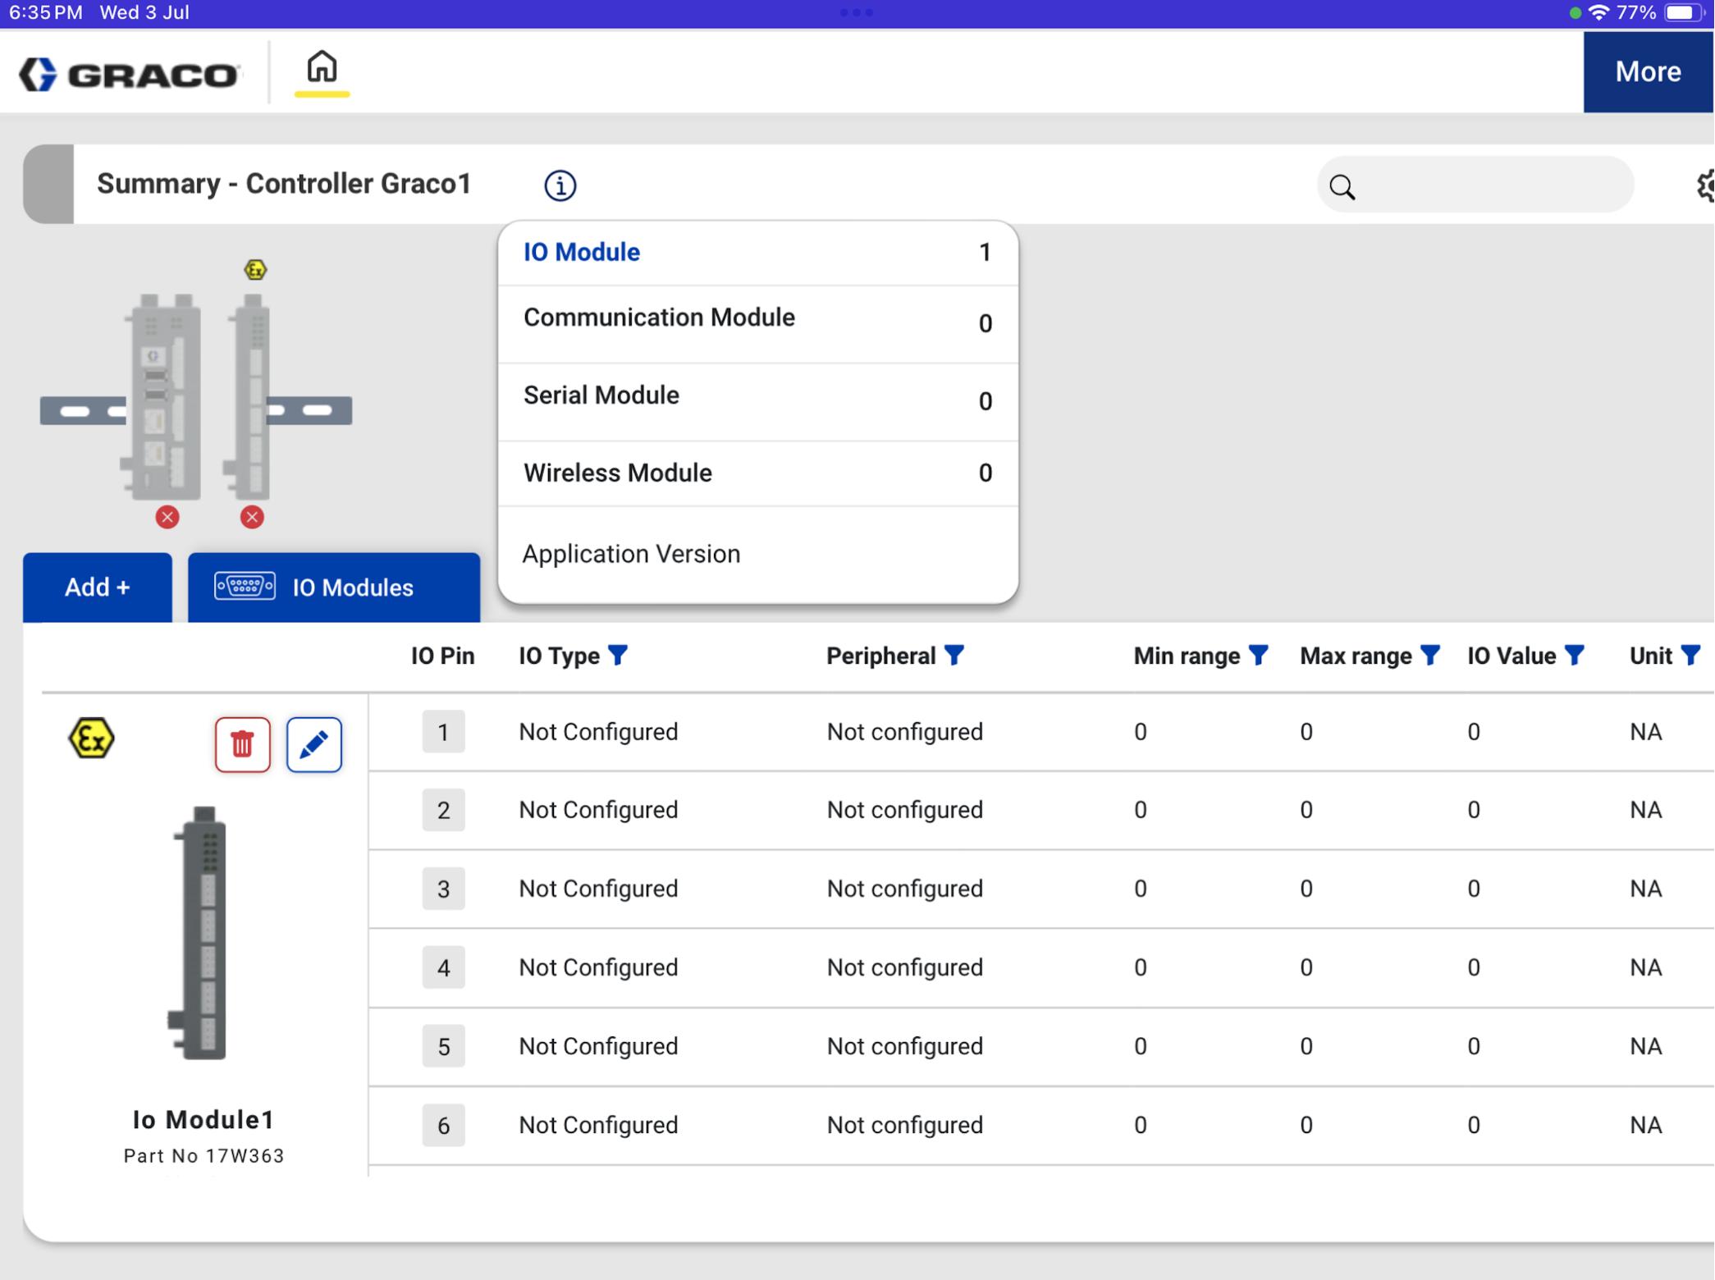Select IO pin 5 badge
1715x1280 pixels.
[443, 1046]
